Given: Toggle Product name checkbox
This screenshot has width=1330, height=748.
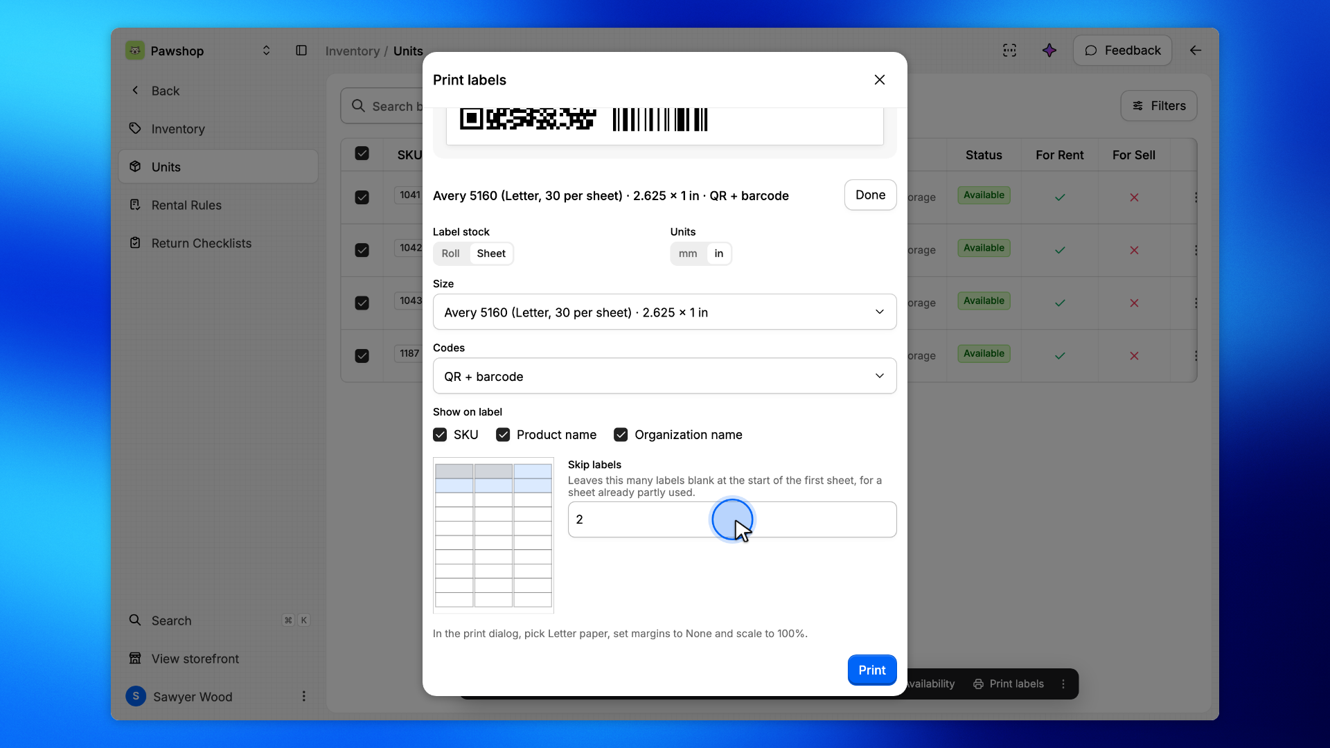Looking at the screenshot, I should tap(503, 435).
